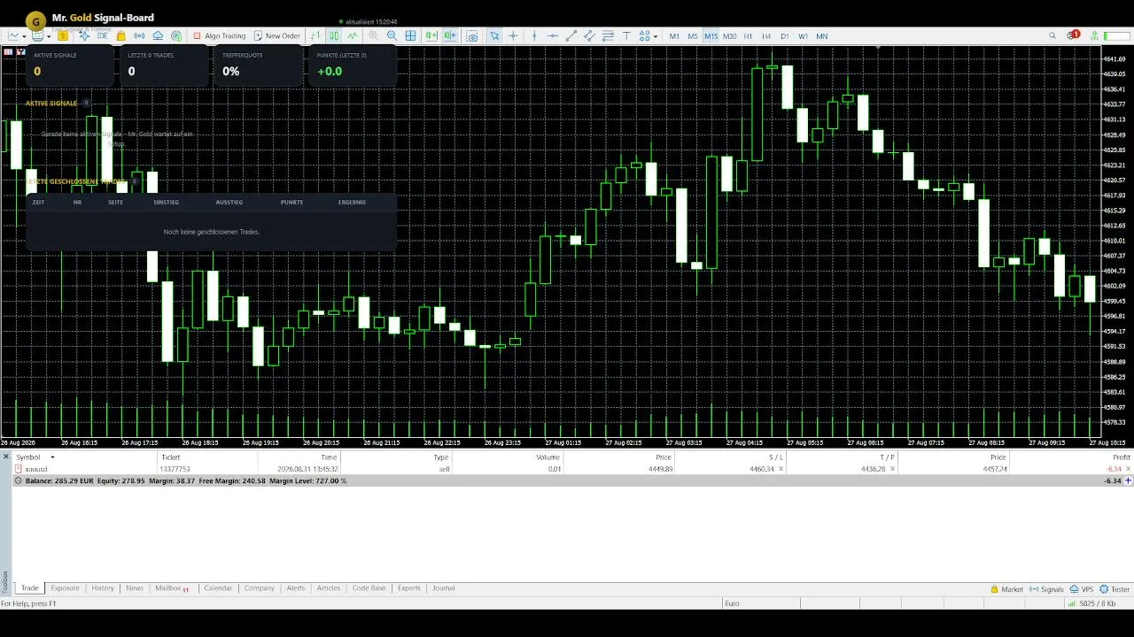Switch to bar chart display
This screenshot has width=1134, height=637.
(x=315, y=35)
